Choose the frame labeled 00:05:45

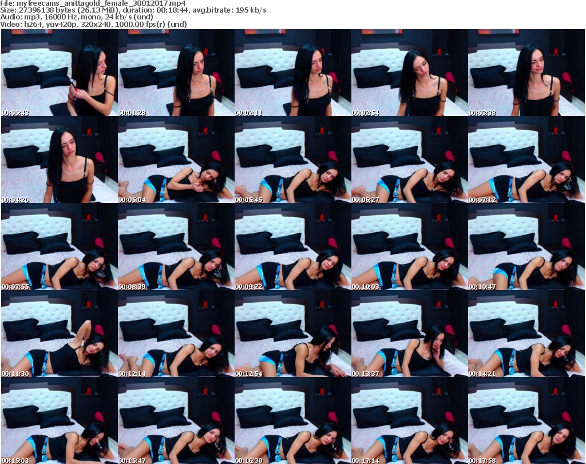click(292, 160)
